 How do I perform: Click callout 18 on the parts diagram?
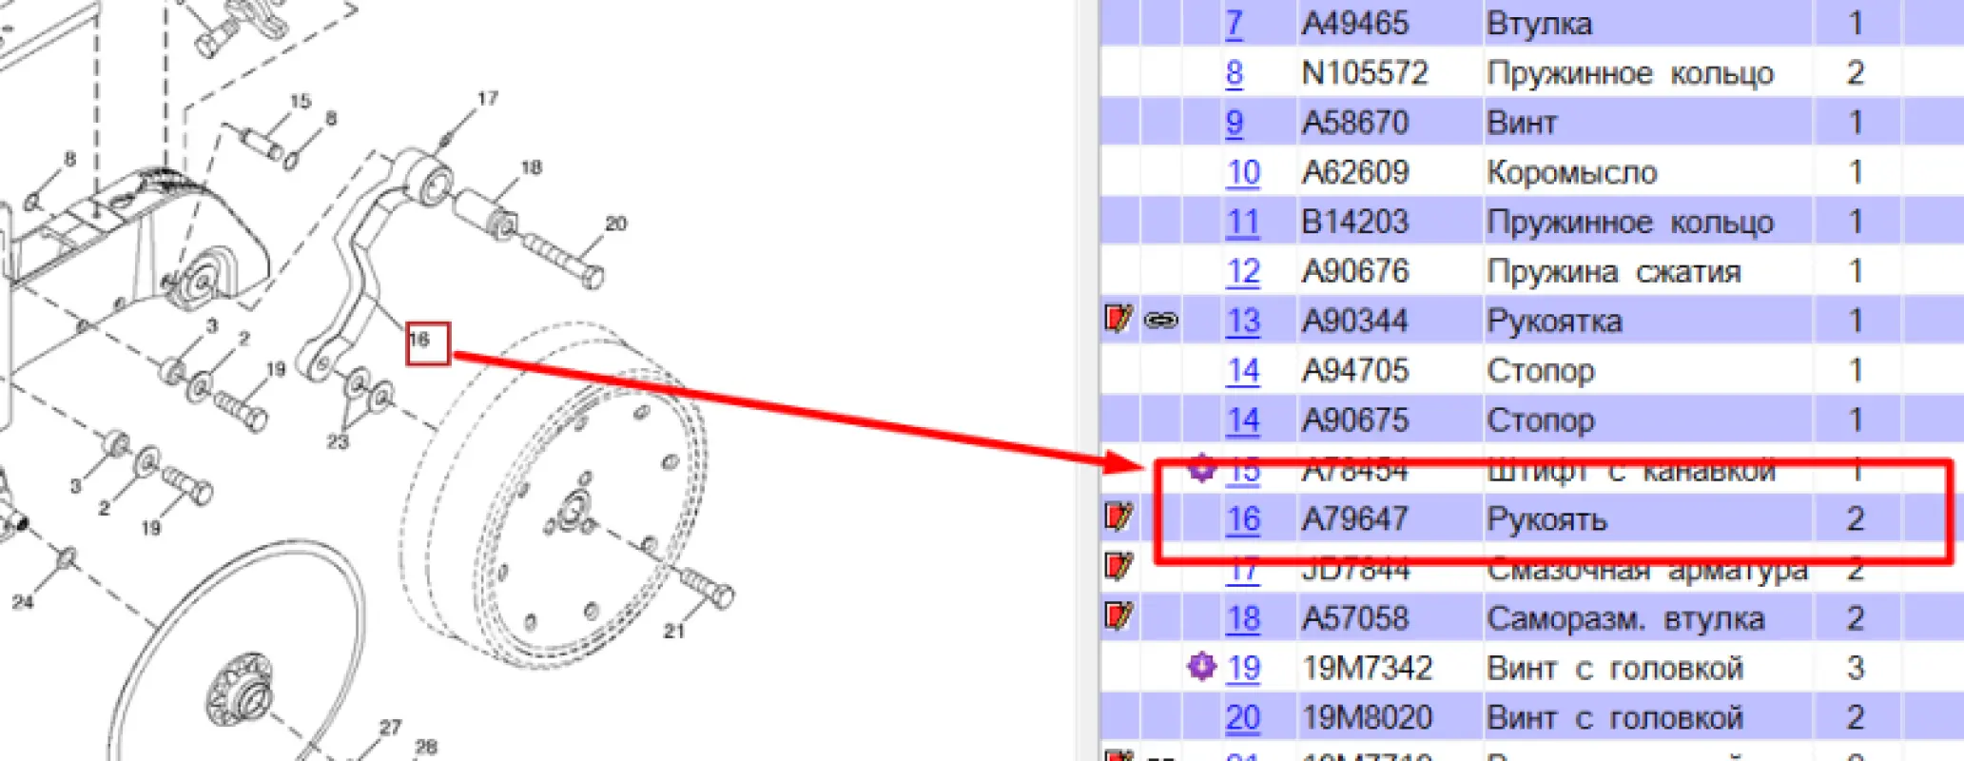[x=531, y=167]
